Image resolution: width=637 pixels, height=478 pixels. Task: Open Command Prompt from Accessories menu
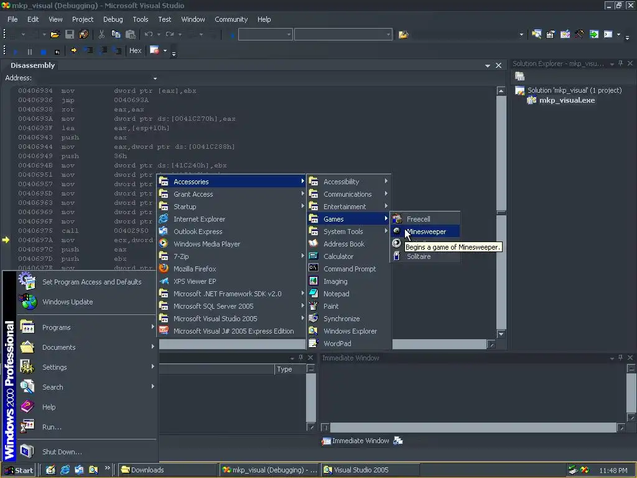349,269
